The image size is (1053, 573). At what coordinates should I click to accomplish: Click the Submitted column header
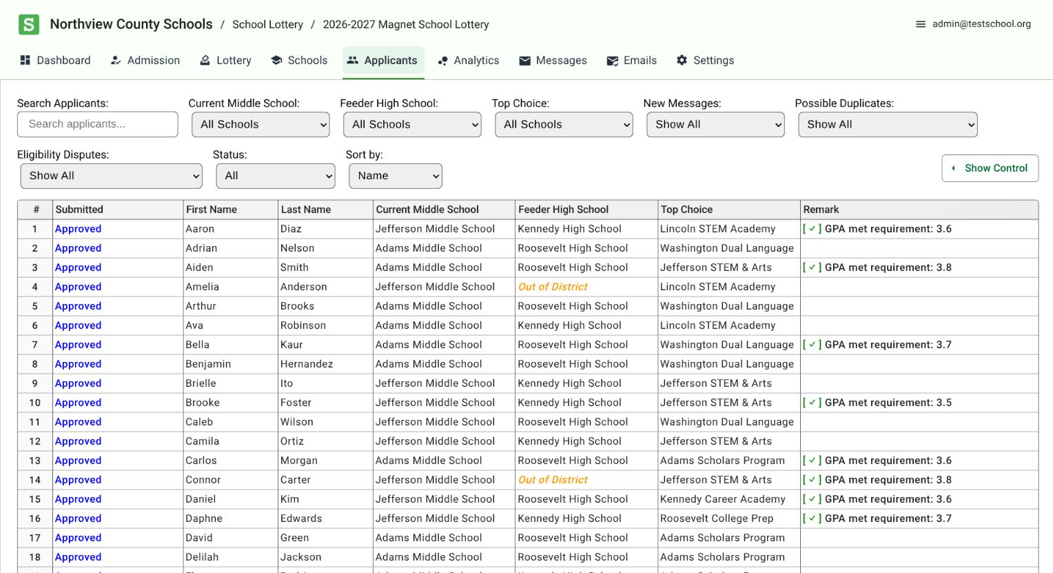118,210
